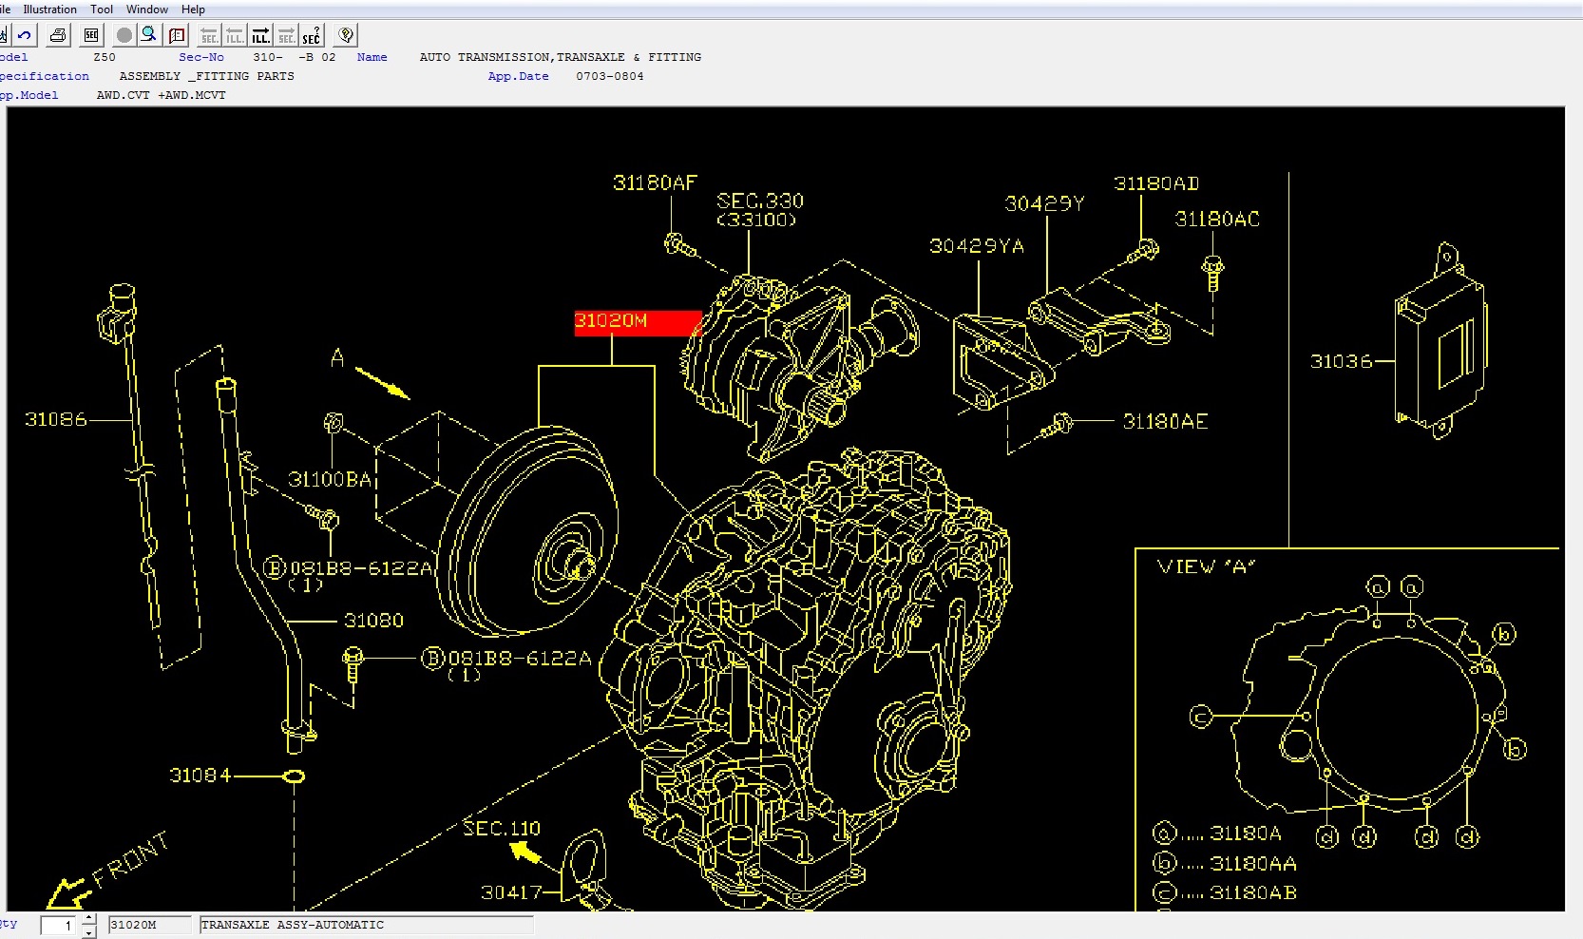The width and height of the screenshot is (1583, 939).
Task: Increase quantity with stepper up arrow
Action: point(88,919)
